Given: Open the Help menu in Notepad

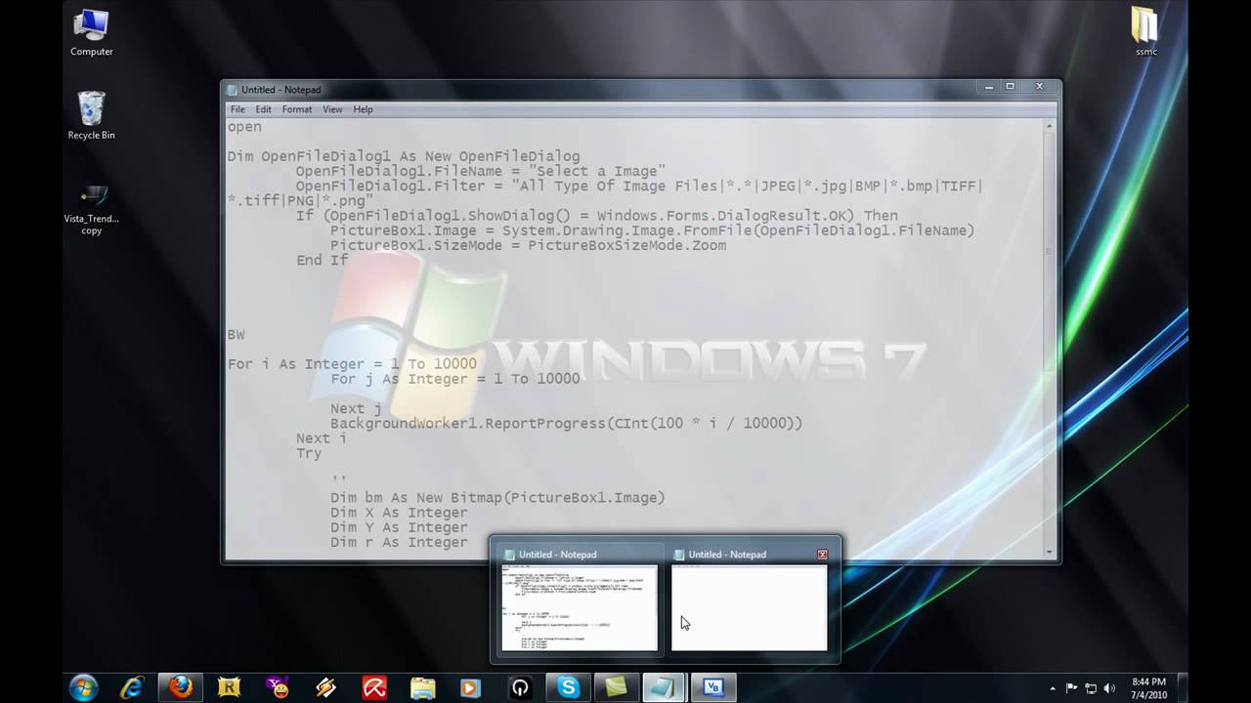Looking at the screenshot, I should tap(363, 109).
